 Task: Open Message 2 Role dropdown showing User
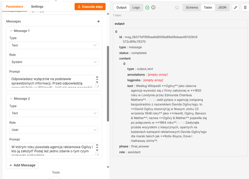tap(54, 130)
